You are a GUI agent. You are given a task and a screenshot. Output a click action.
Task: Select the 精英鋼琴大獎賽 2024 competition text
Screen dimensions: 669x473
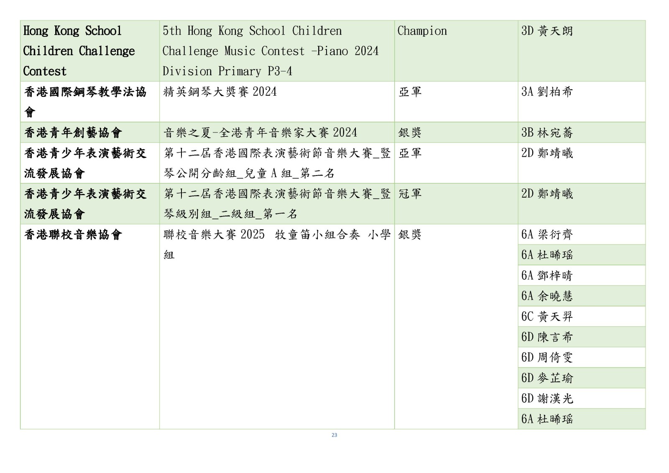click(220, 92)
